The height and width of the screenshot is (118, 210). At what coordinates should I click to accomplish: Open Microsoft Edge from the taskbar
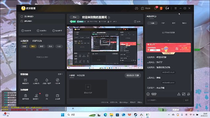(105, 115)
